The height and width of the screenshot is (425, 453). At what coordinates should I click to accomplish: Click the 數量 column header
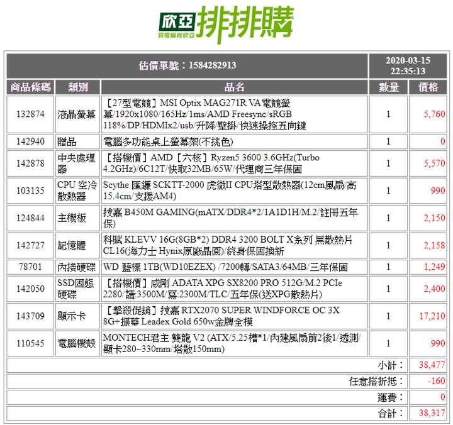(x=389, y=87)
